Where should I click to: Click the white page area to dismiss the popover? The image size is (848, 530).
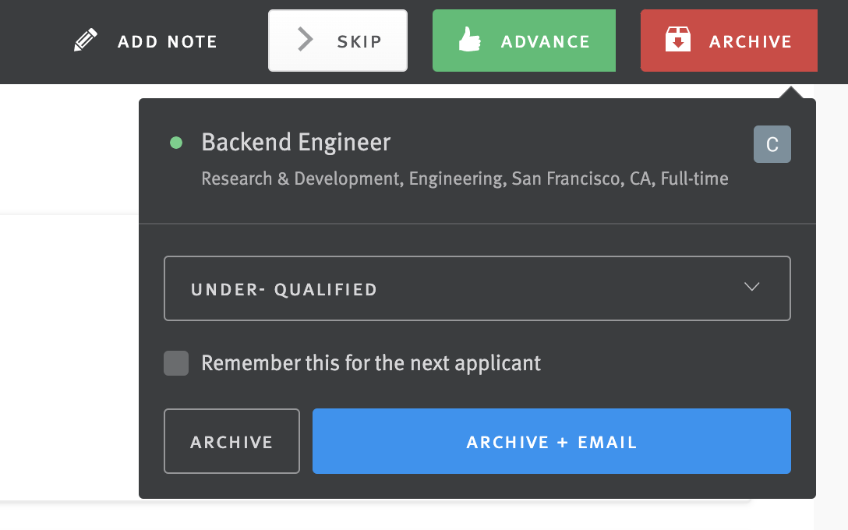pyautogui.click(x=66, y=312)
